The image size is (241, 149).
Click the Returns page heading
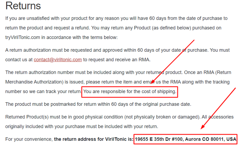[x=23, y=6]
